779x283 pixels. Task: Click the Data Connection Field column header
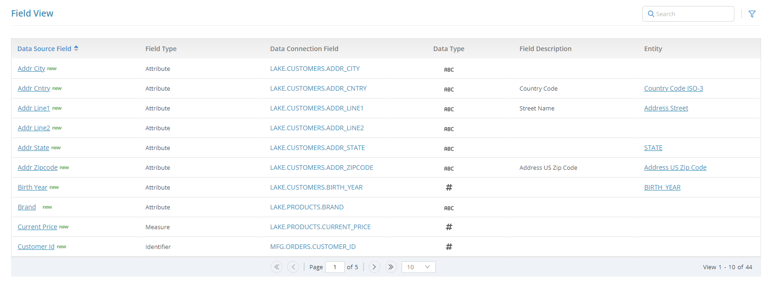pos(304,49)
